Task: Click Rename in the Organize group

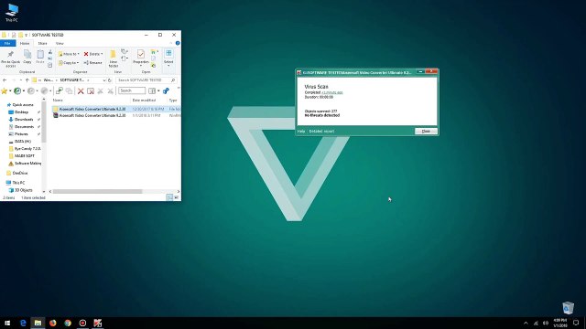Action: (x=93, y=63)
